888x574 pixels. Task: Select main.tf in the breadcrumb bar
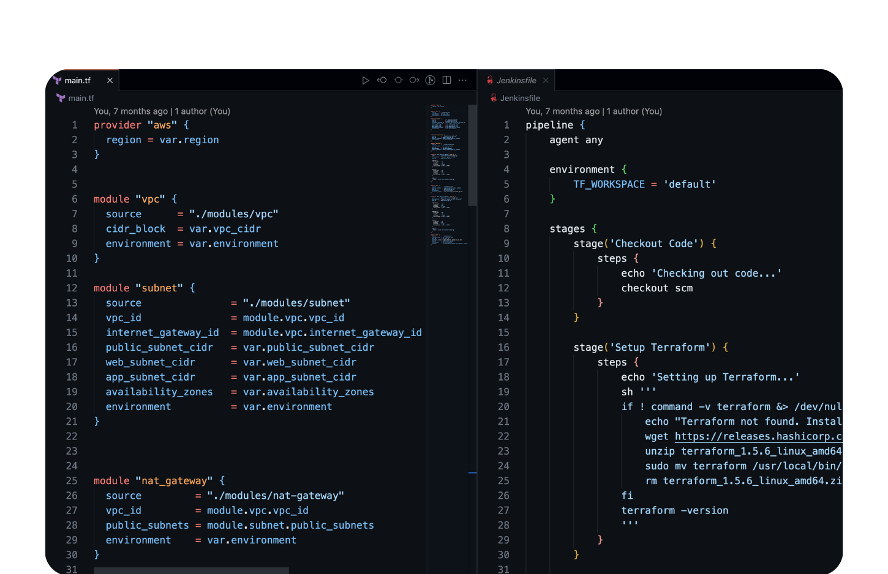click(81, 98)
